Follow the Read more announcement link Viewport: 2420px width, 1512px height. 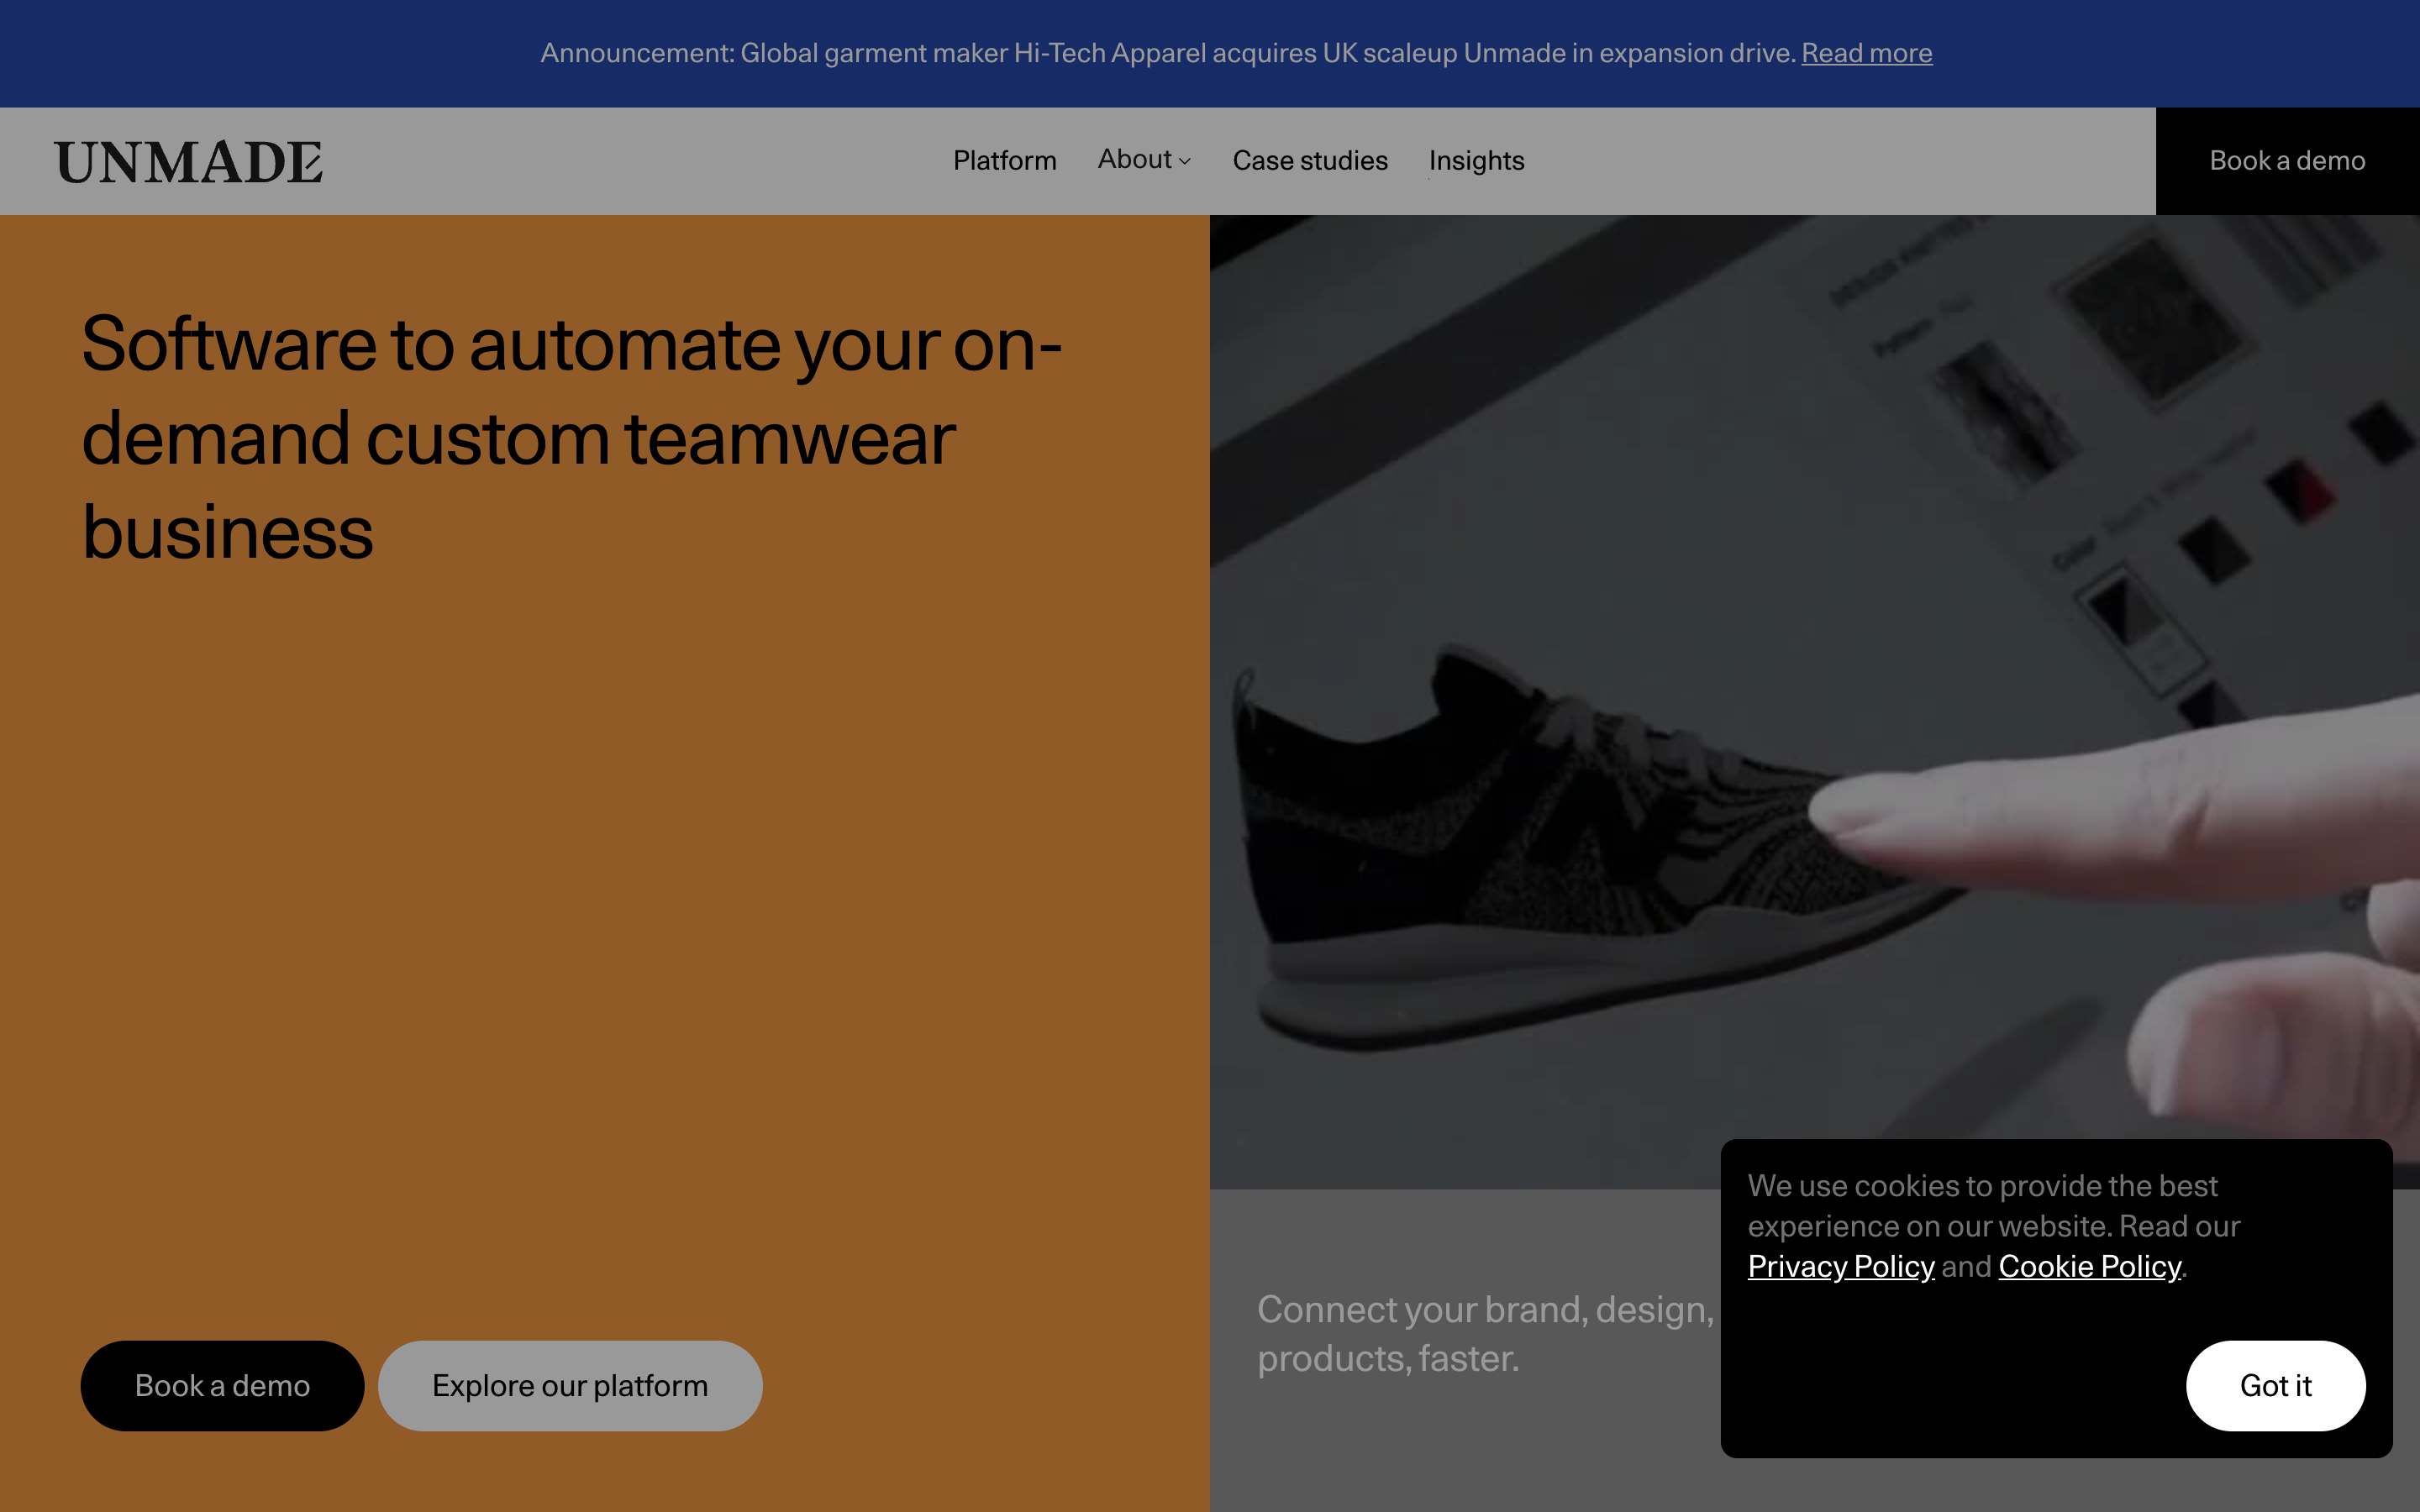coord(1866,53)
